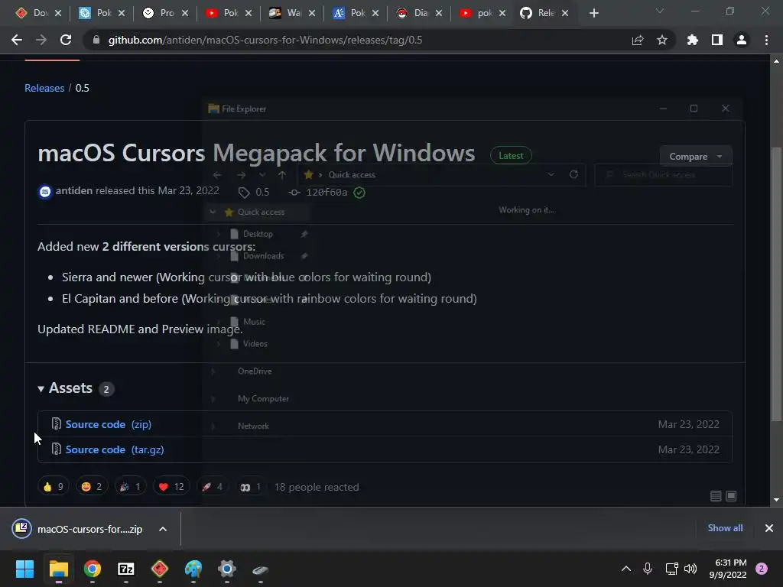The width and height of the screenshot is (783, 587).
Task: Open the Windows Start menu
Action: pyautogui.click(x=24, y=569)
